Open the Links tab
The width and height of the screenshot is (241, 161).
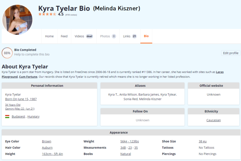coord(130,36)
